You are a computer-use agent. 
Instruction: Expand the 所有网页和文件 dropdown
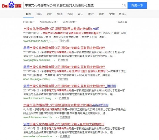tap(49, 22)
